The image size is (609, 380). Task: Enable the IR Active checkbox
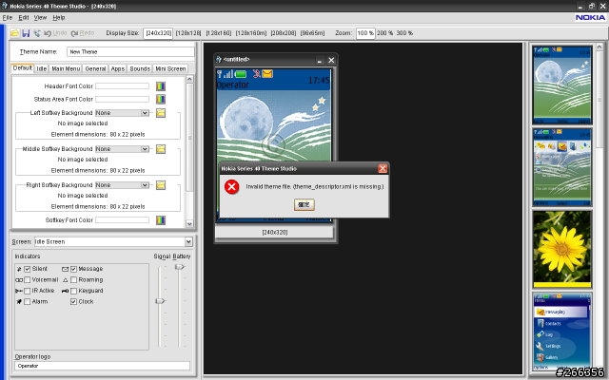tap(28, 291)
